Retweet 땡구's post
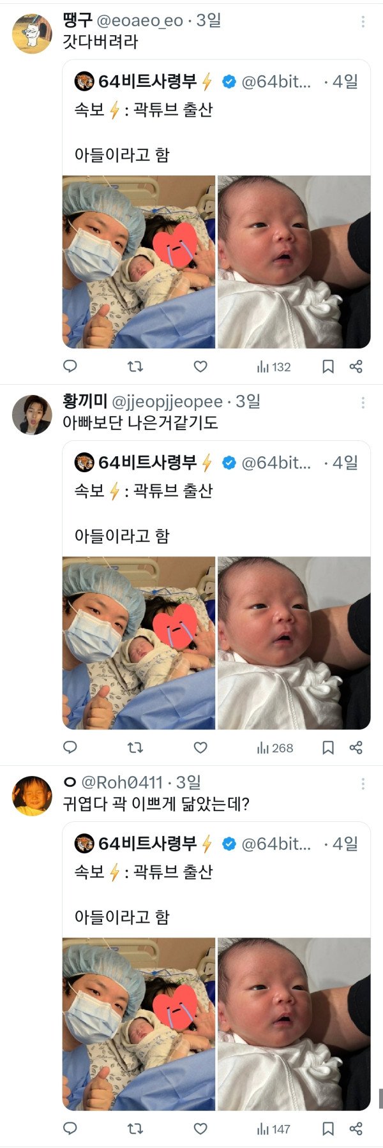383x1148 pixels. click(135, 366)
